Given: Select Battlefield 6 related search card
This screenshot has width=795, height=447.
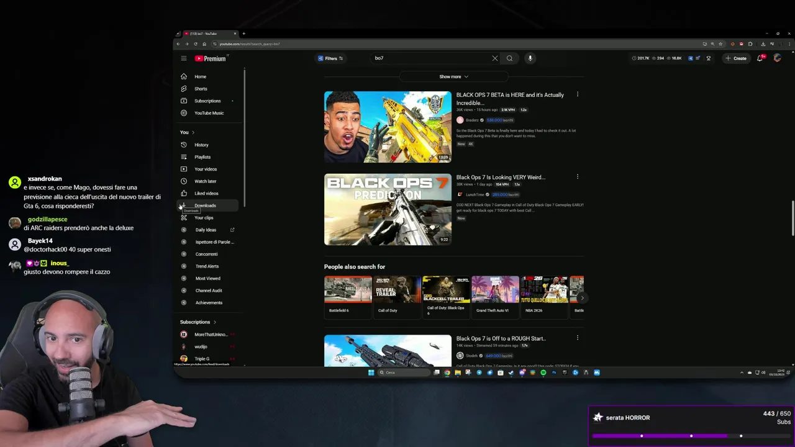Looking at the screenshot, I should 348,297.
